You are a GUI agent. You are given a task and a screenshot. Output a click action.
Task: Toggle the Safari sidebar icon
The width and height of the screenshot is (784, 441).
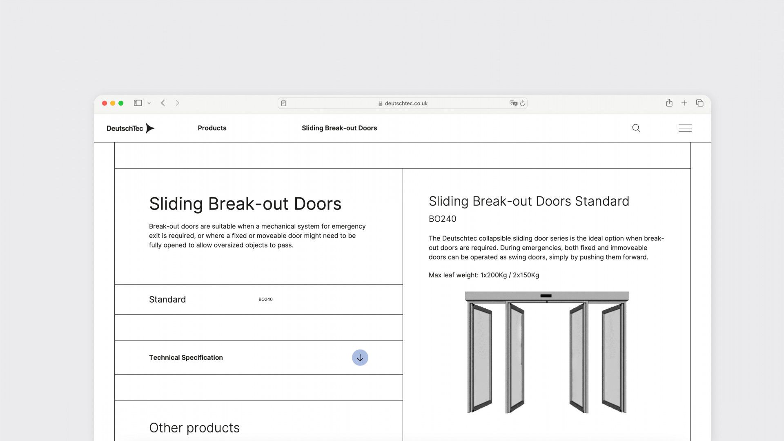[x=138, y=103]
